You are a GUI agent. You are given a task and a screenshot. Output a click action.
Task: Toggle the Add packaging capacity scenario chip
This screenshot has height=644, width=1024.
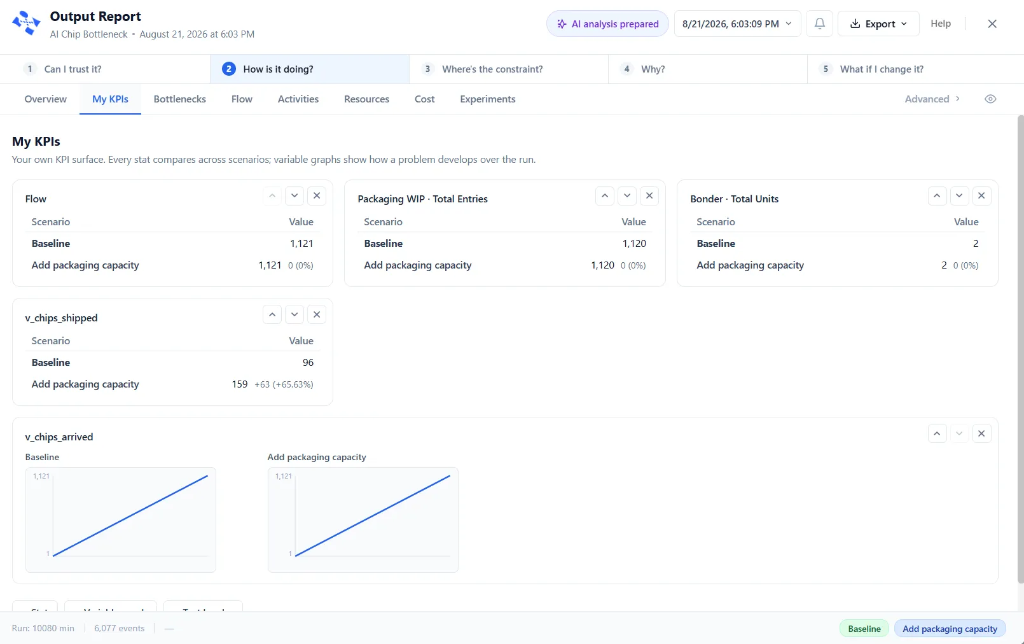coord(950,628)
